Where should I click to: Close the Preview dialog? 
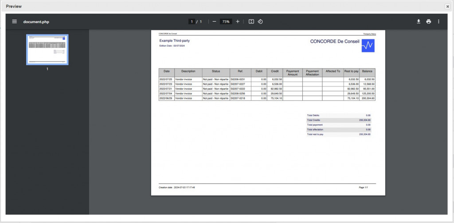point(448,6)
